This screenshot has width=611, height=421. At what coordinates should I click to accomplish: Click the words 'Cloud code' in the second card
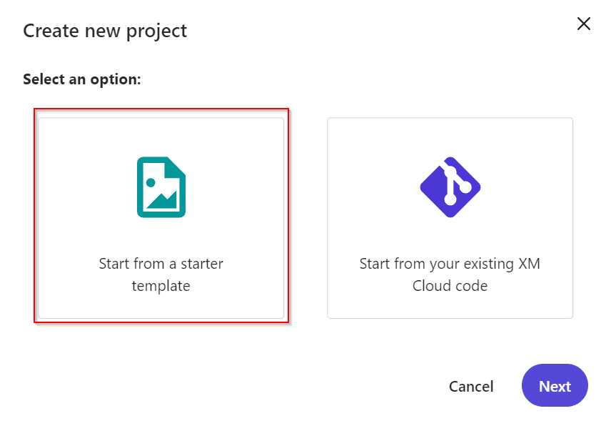tap(450, 286)
